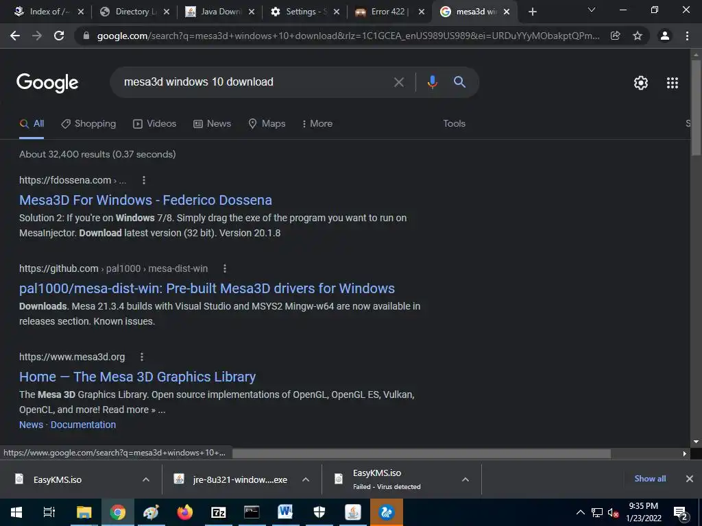Open Windows Security shield on the taskbar
Screen dimensions: 702x526
coord(319,512)
